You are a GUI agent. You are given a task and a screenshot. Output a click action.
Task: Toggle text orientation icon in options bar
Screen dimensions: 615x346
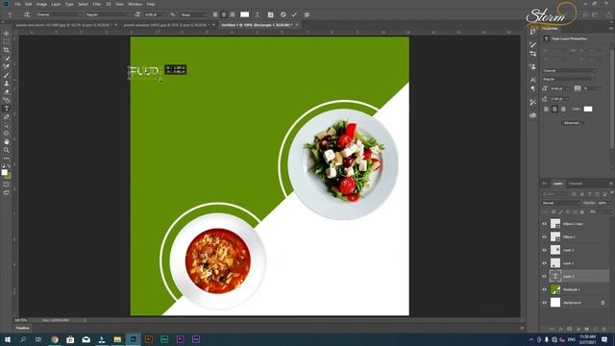pyautogui.click(x=27, y=15)
